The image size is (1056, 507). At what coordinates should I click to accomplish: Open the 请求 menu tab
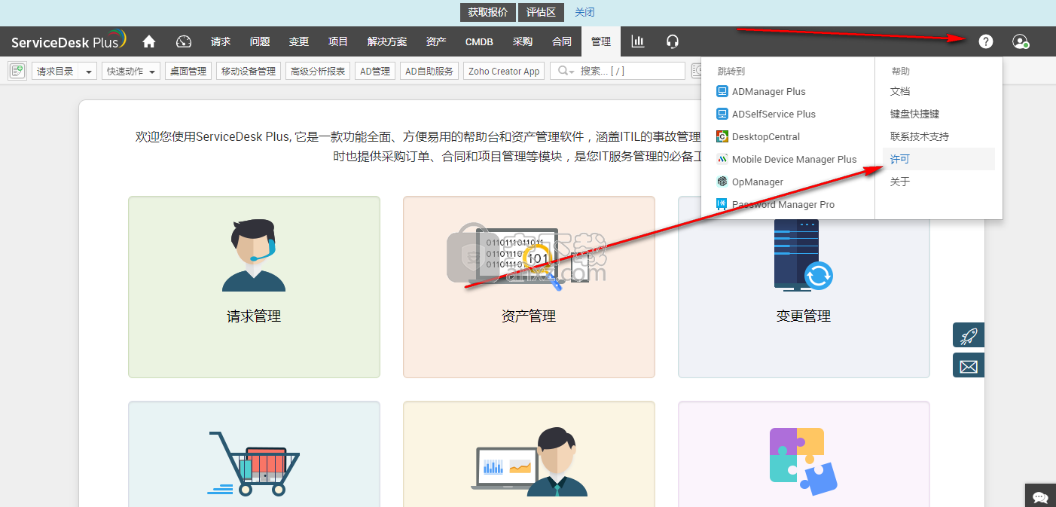click(221, 41)
